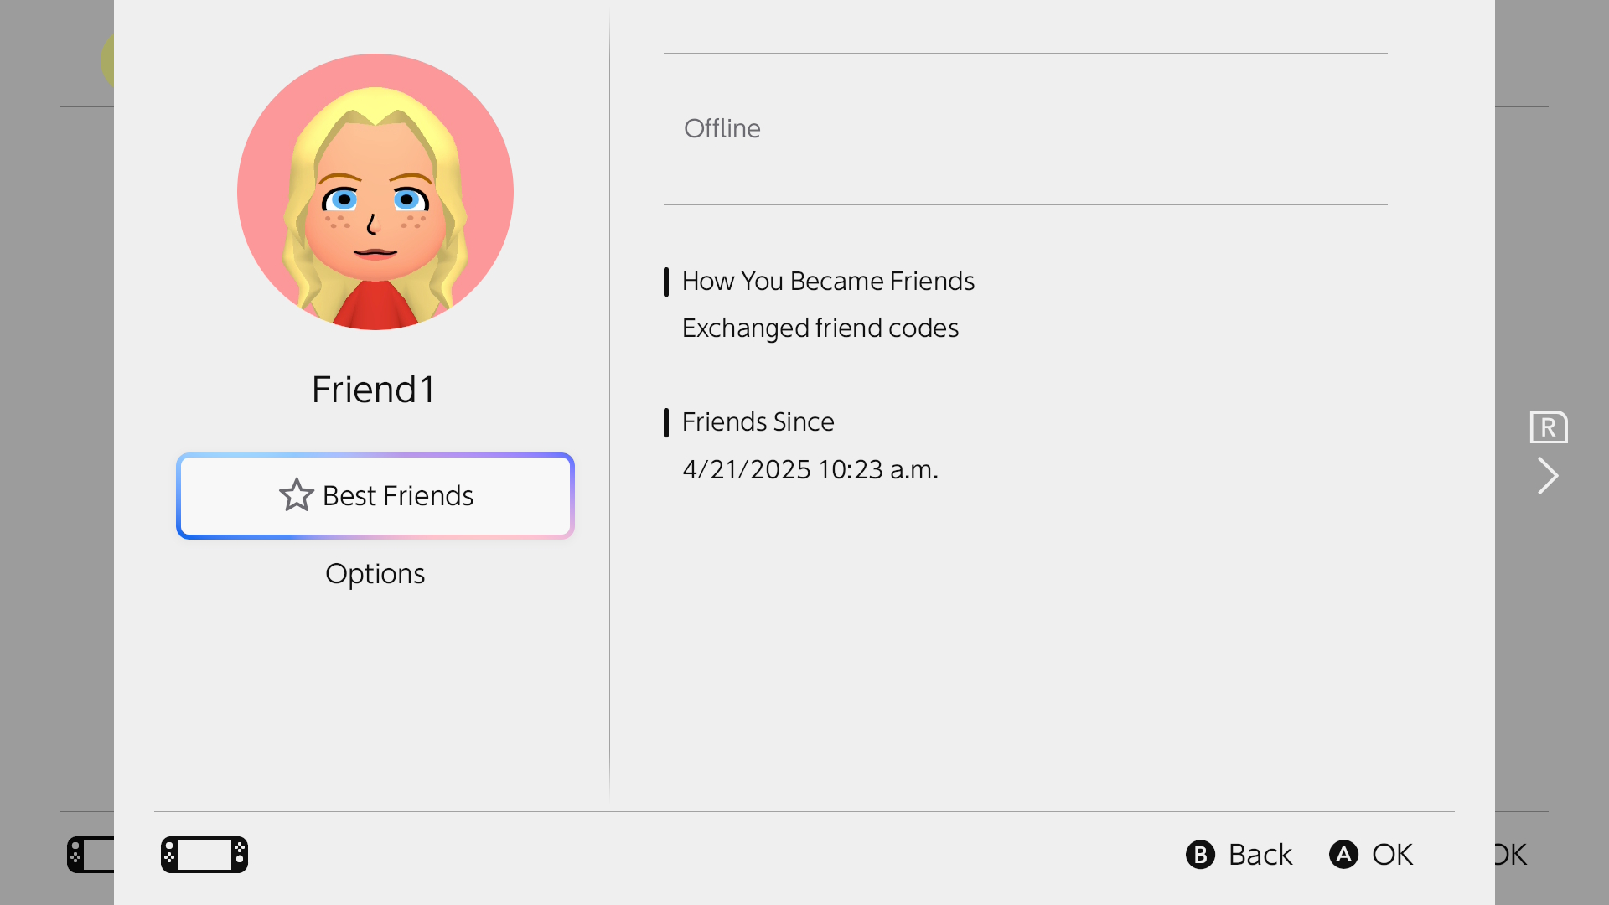The width and height of the screenshot is (1609, 905).
Task: Click the date 4/21/2025 10:23 a.m.
Action: click(810, 470)
